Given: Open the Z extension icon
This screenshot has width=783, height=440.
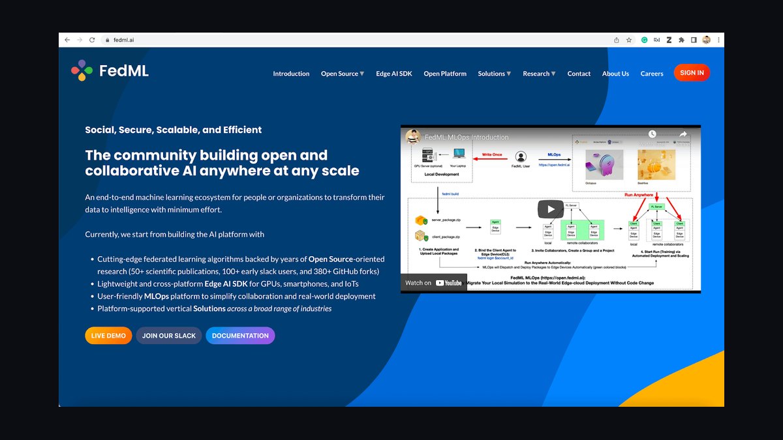Looking at the screenshot, I should click(669, 40).
